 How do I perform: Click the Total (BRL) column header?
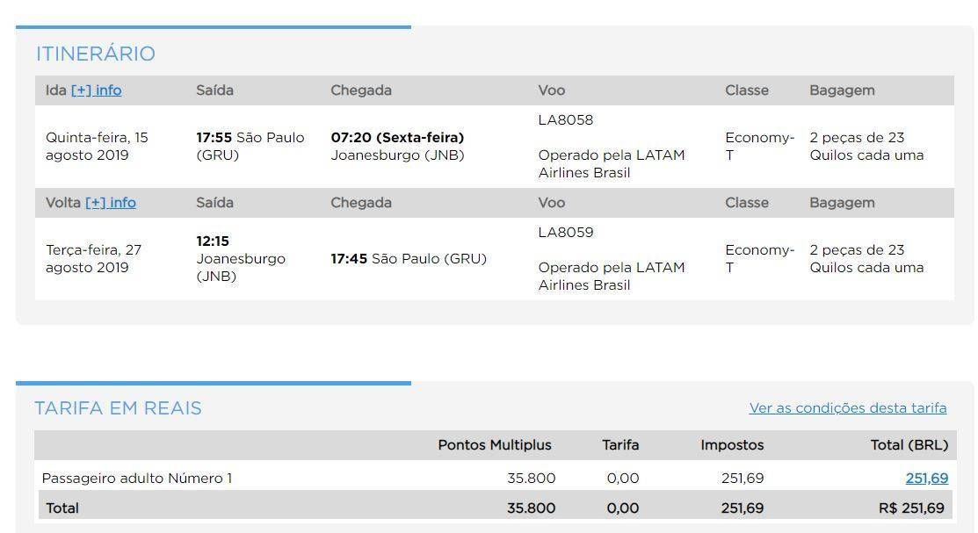(909, 445)
